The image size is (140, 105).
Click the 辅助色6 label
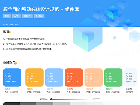[x=129, y=89]
